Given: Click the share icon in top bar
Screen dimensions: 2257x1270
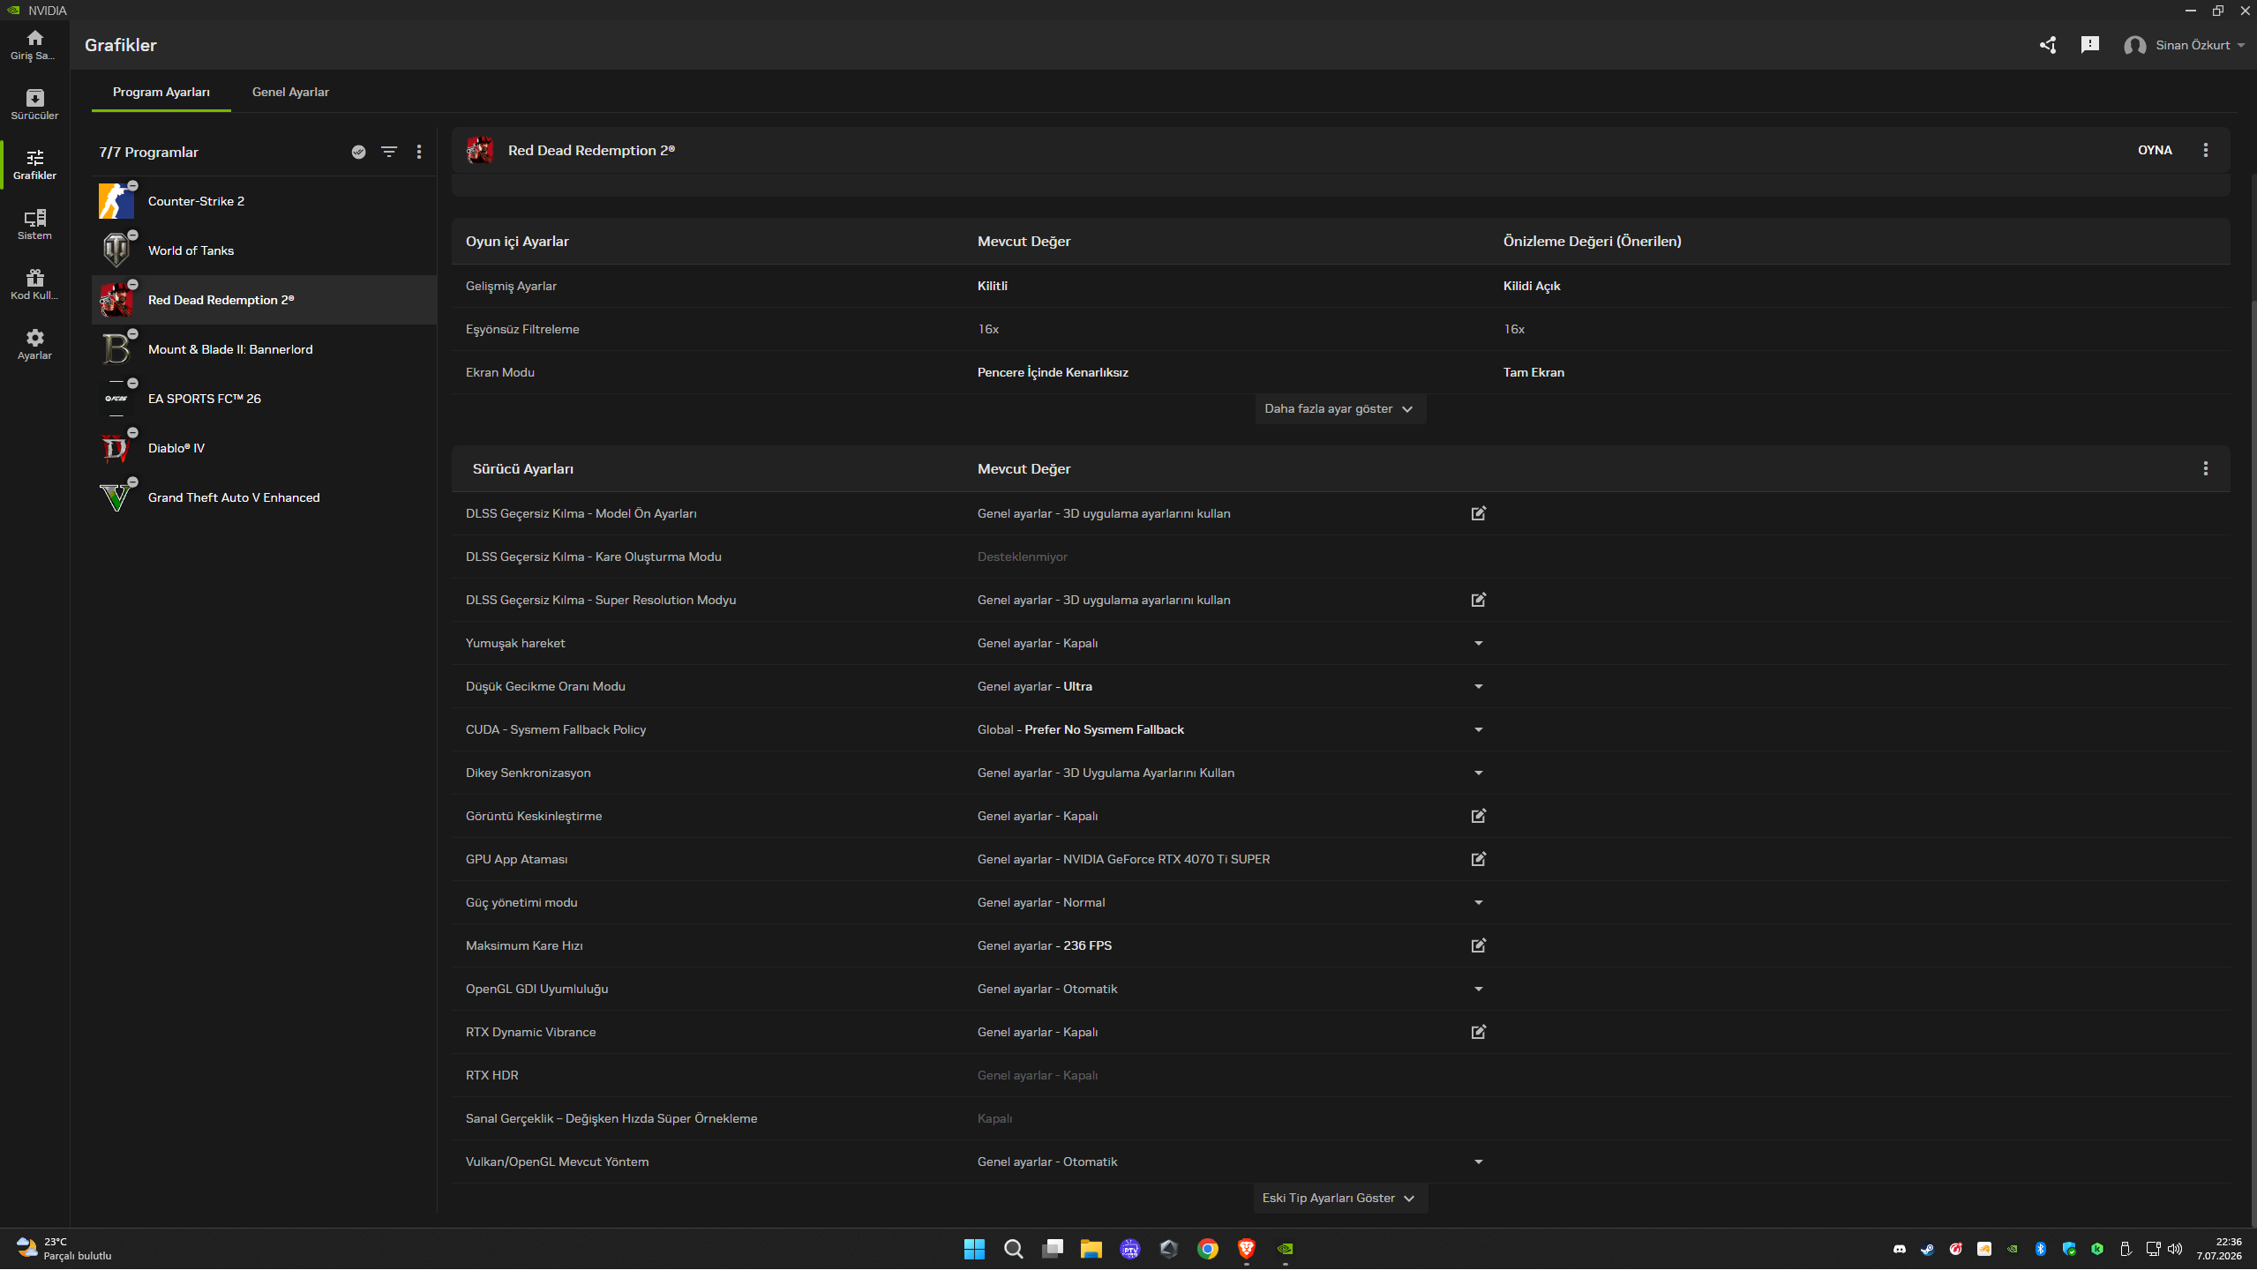Looking at the screenshot, I should pos(2048,45).
